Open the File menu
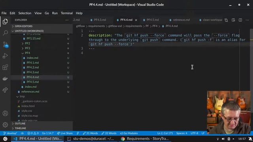This screenshot has width=253, height=142. 4,13
